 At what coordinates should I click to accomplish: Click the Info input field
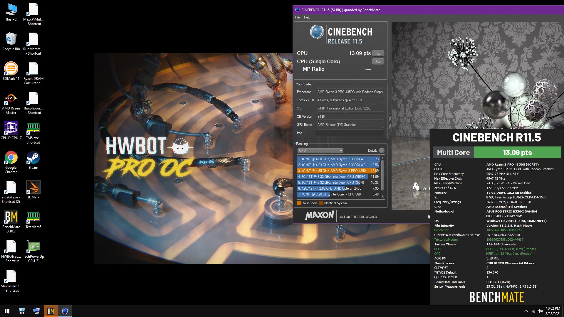350,133
